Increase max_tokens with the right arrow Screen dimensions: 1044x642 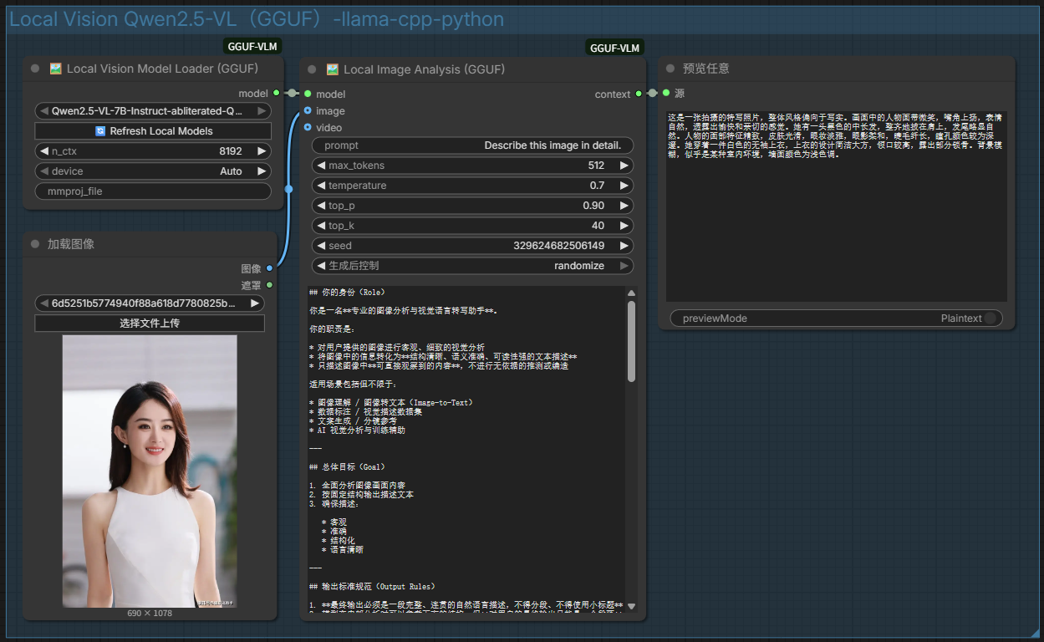[624, 166]
